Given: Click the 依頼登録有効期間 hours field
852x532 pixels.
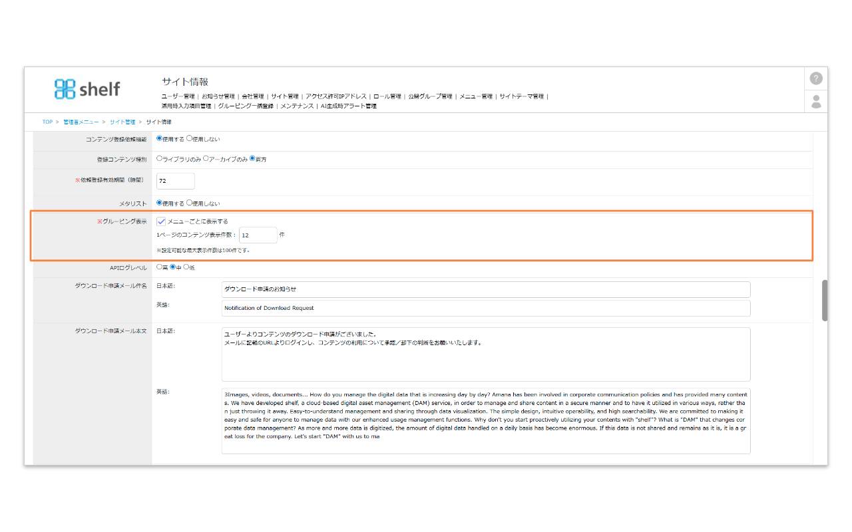Looking at the screenshot, I should 176,181.
